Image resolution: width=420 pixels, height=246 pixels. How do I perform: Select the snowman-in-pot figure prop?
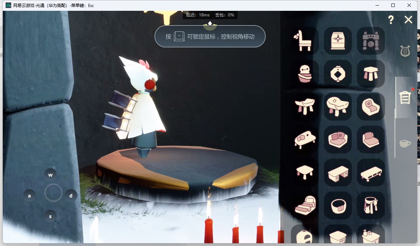coord(305,74)
